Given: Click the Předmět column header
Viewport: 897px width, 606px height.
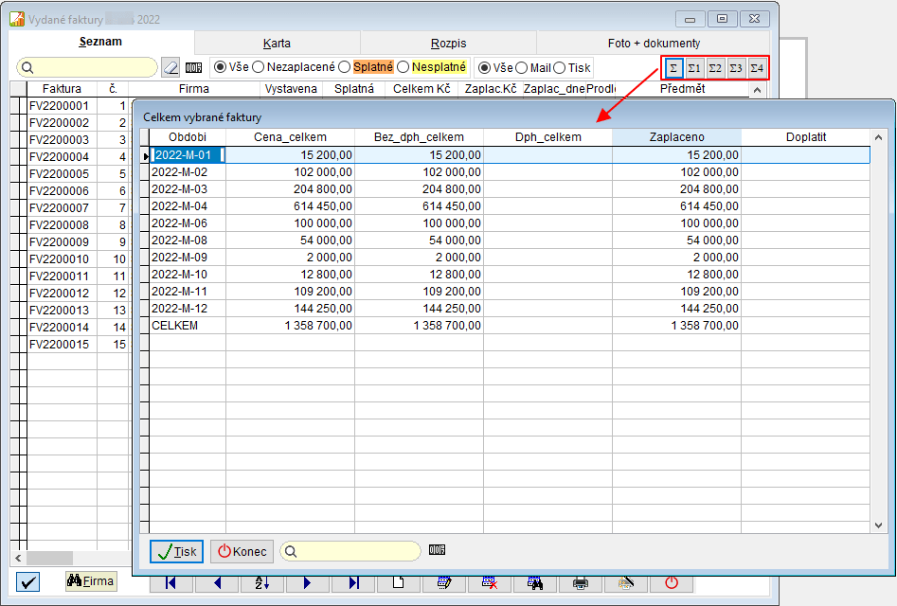Looking at the screenshot, I should [x=682, y=89].
